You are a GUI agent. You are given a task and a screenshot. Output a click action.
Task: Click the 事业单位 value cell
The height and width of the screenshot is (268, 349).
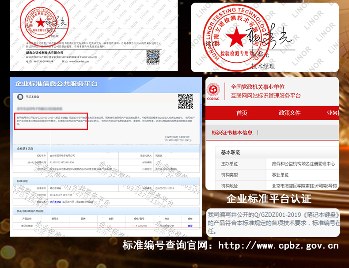point(303,175)
